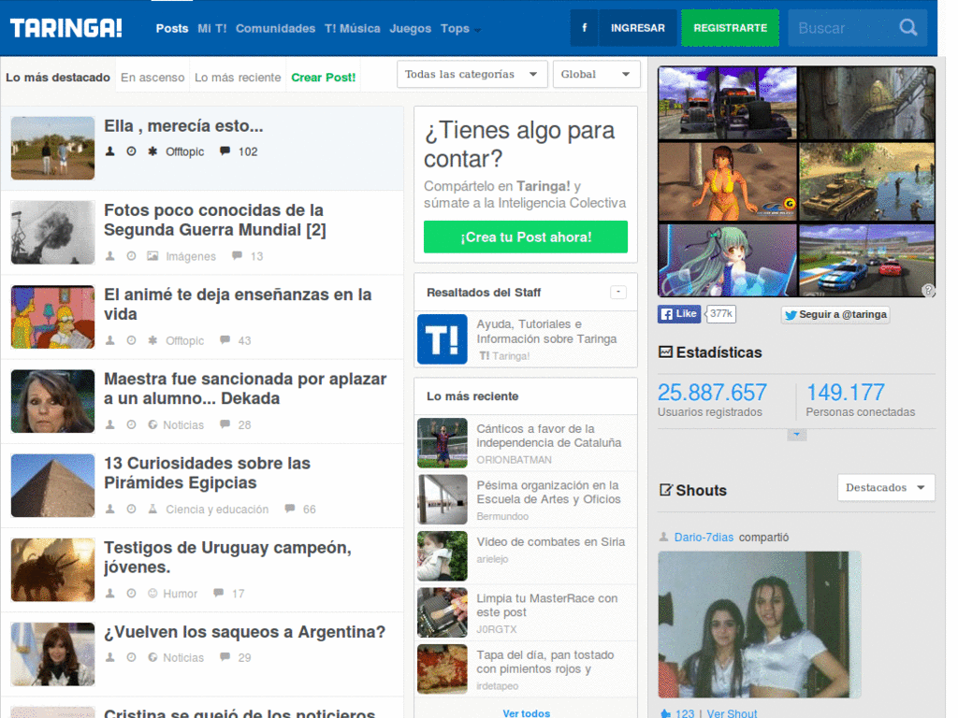Open 'Ayuda, Tutoriales e Información sobre Taringa'
958x718 pixels.
[546, 332]
